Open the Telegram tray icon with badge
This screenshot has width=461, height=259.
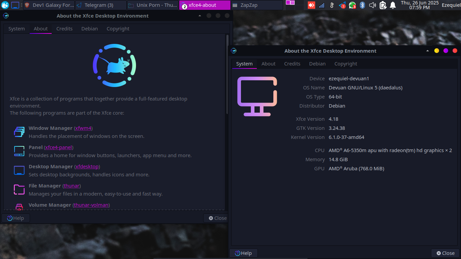342,5
